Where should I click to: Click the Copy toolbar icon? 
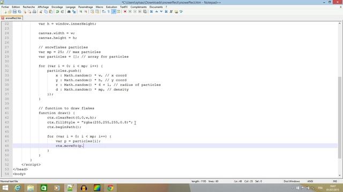[46, 12]
